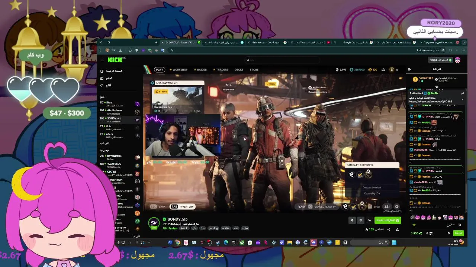Switch to the DECKS tab
Image resolution: width=476 pixels, height=267 pixels.
(239, 70)
